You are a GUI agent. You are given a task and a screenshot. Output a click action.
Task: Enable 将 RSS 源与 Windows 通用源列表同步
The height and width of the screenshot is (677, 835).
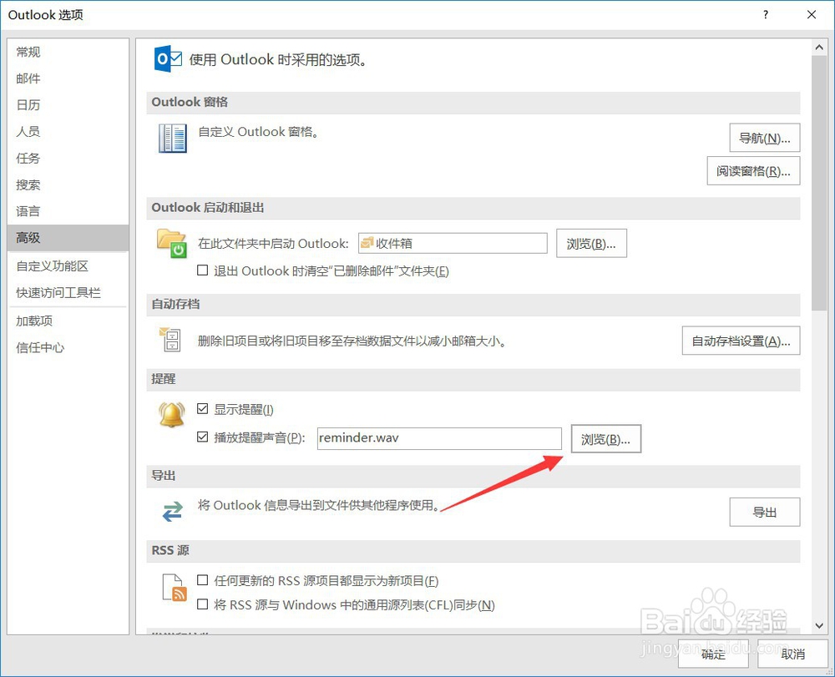click(x=202, y=604)
